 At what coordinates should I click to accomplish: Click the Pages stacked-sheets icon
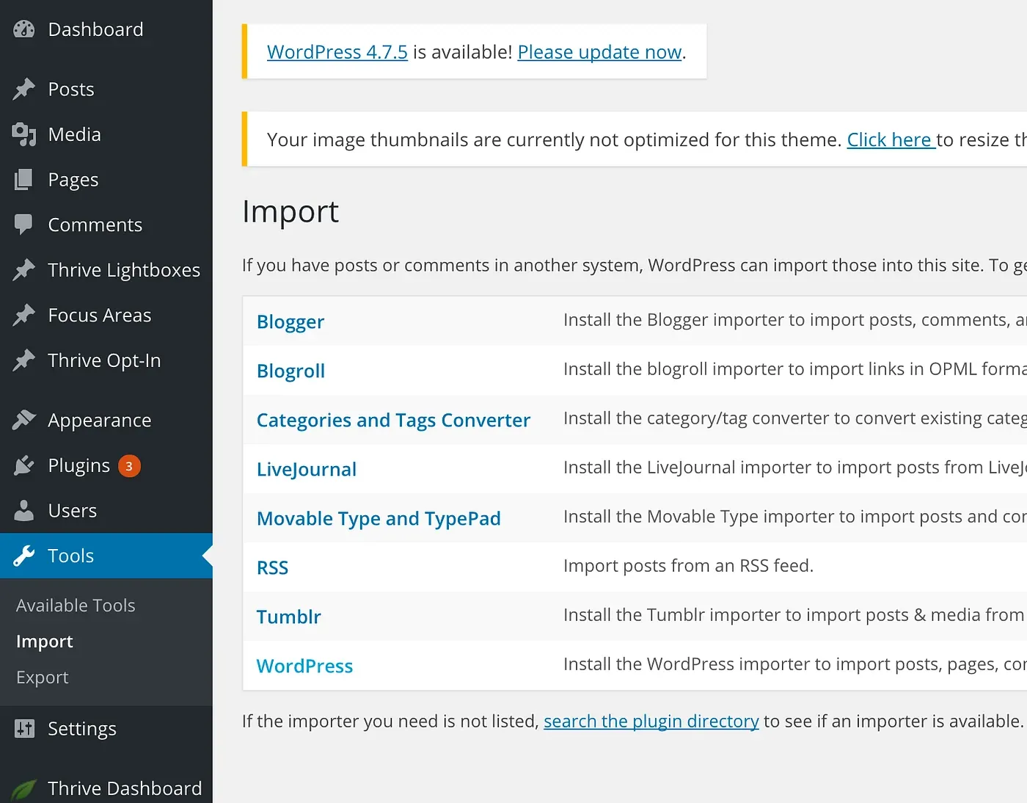(x=24, y=180)
